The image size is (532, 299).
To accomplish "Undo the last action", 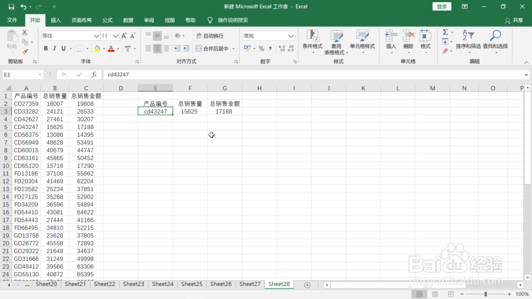I will click(x=23, y=6).
